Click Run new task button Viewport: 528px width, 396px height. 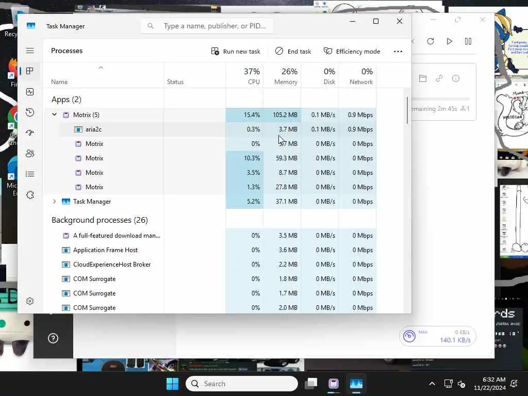point(236,51)
